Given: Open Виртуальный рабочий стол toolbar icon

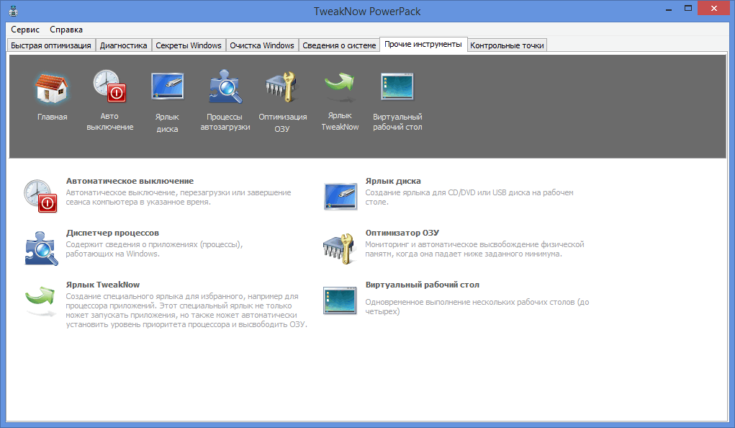Looking at the screenshot, I should click(397, 86).
